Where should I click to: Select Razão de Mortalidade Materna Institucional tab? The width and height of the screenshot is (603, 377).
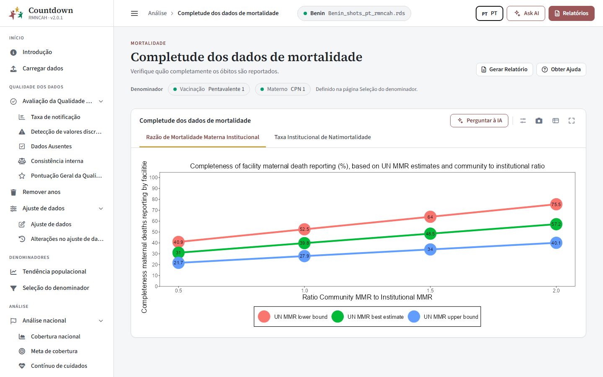203,137
